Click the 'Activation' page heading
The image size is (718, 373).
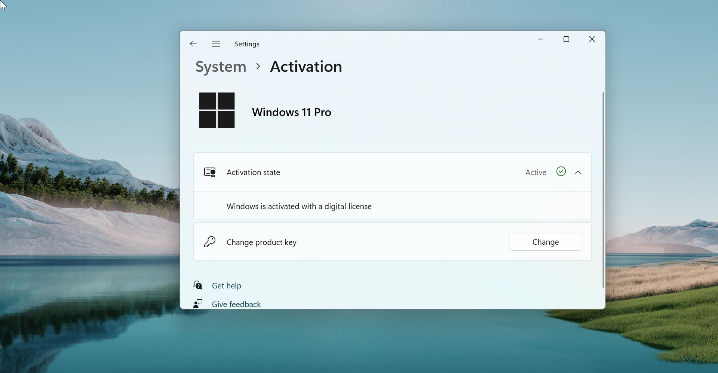point(306,67)
